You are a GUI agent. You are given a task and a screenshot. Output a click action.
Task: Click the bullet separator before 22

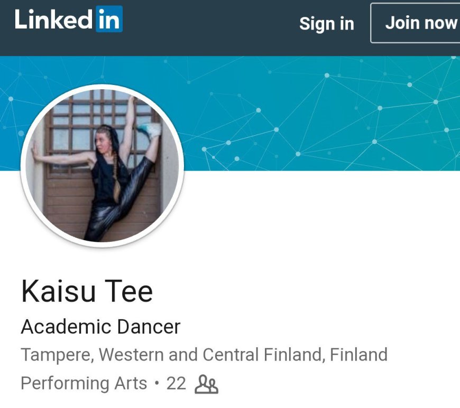[x=157, y=384]
